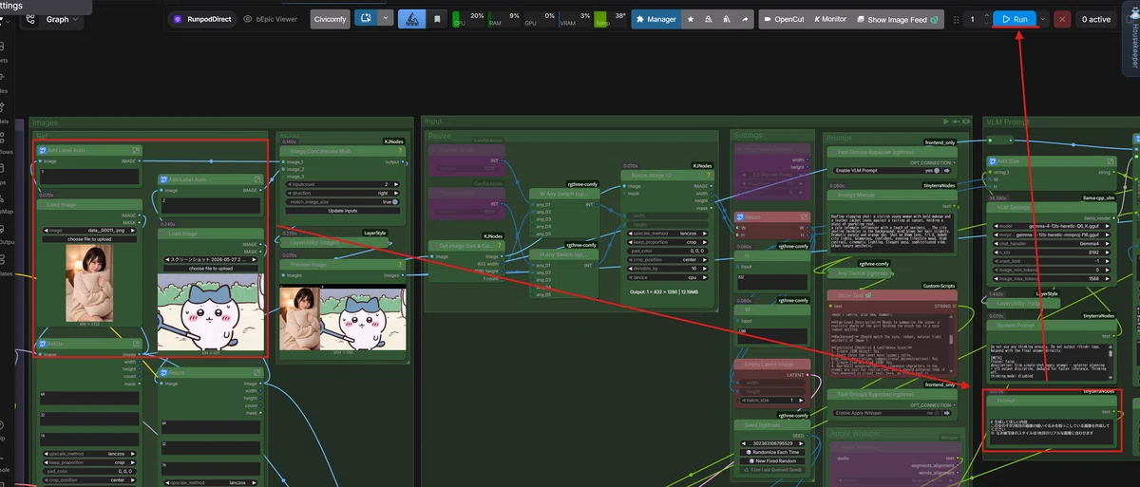1140x487 pixels.
Task: Click the star icon next to Manager
Action: [x=690, y=19]
